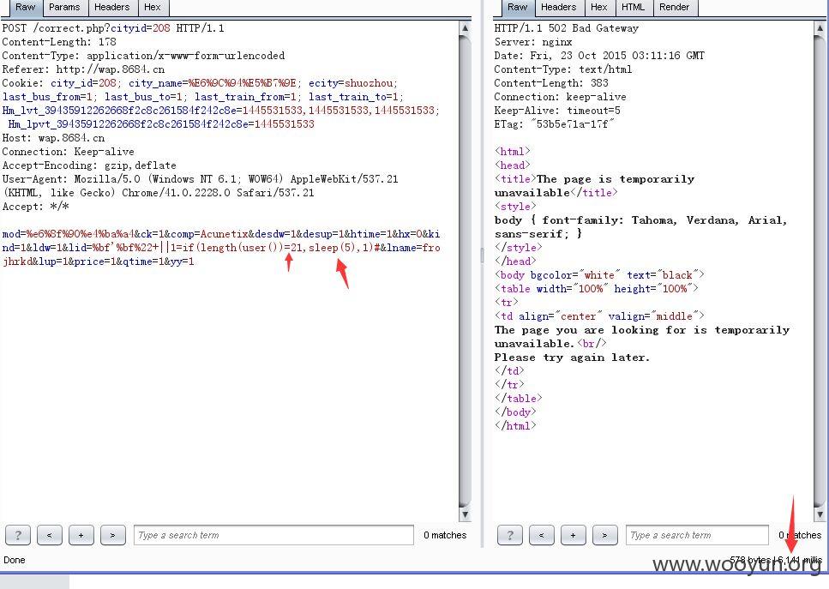
Task: Click the request pane '0 matches' label
Action: (x=445, y=535)
